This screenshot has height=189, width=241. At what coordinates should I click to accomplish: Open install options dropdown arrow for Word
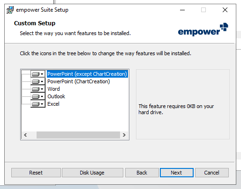pyautogui.click(x=42, y=89)
